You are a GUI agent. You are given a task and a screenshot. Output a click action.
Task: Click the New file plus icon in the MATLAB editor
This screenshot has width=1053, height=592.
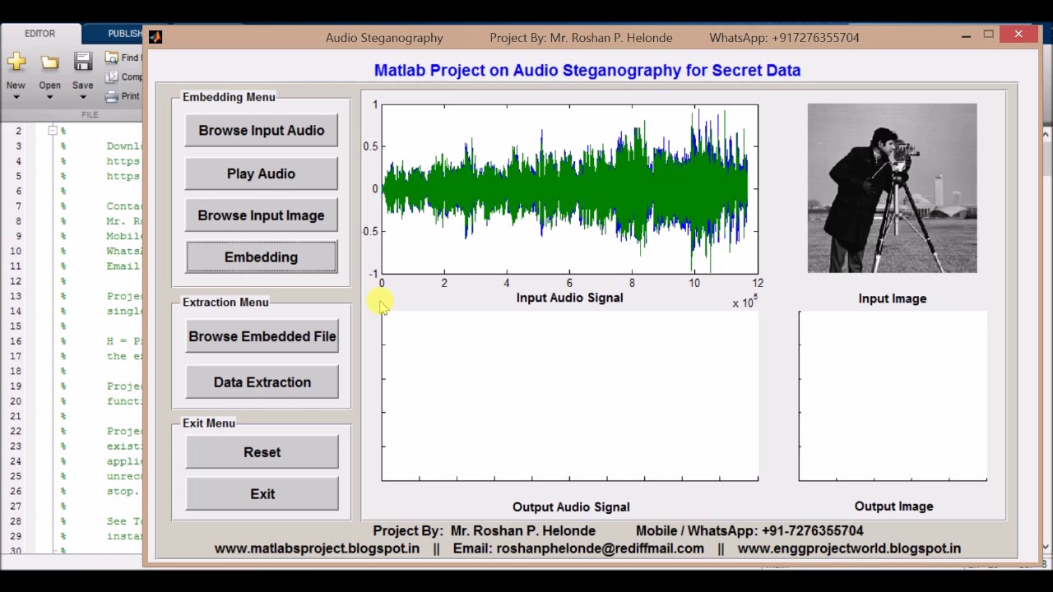pos(16,62)
